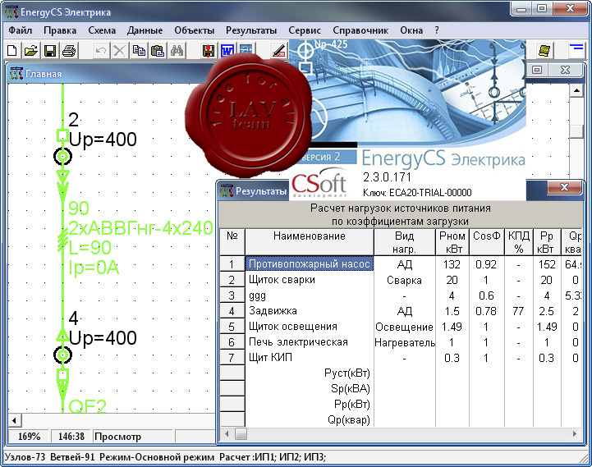Select row 'Противопожарный насос' in results

[310, 264]
